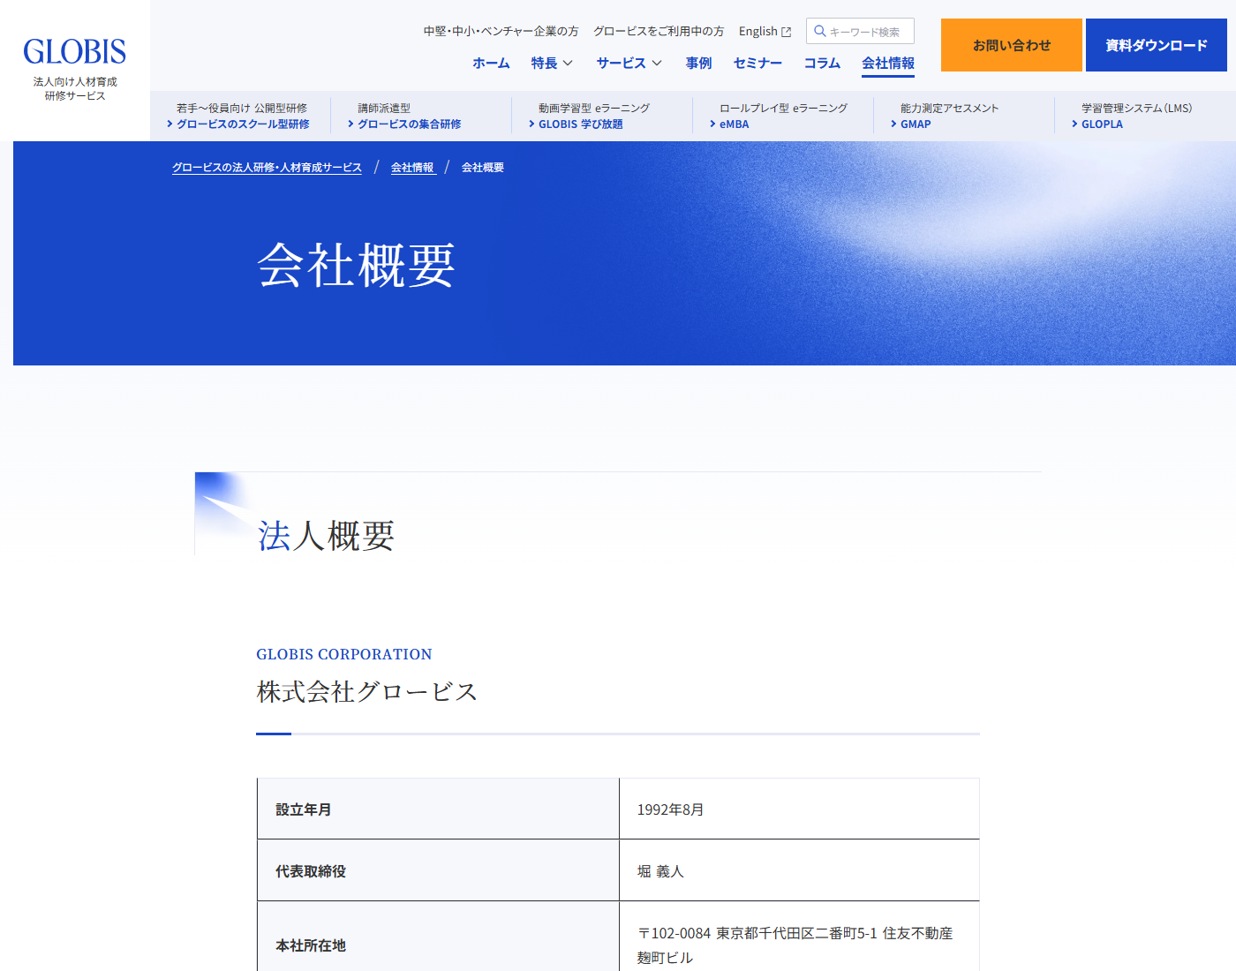Image resolution: width=1236 pixels, height=971 pixels.
Task: Click chevron arrow before GLOBIS 学び放題
Action: point(531,124)
